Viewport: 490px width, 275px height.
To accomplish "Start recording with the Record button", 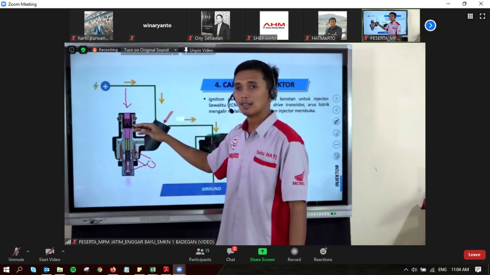I will [294, 254].
